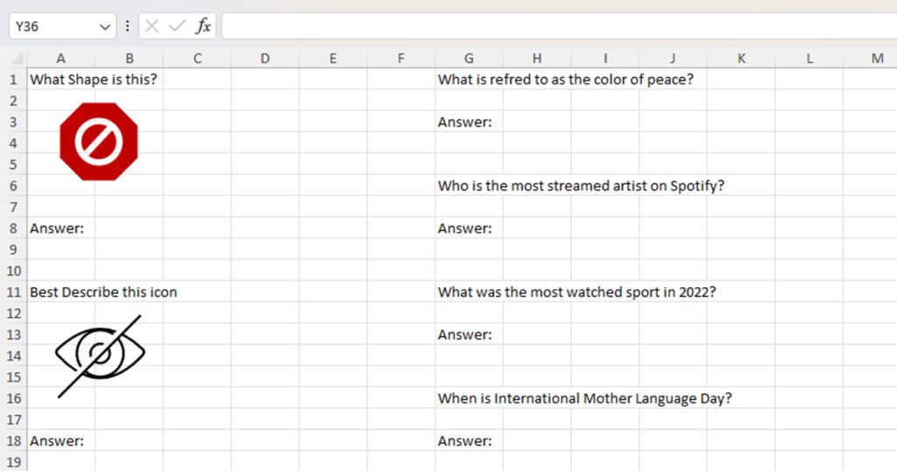Select the crossed-out eye icon picture
Image resolution: width=897 pixels, height=471 pixels.
click(100, 355)
